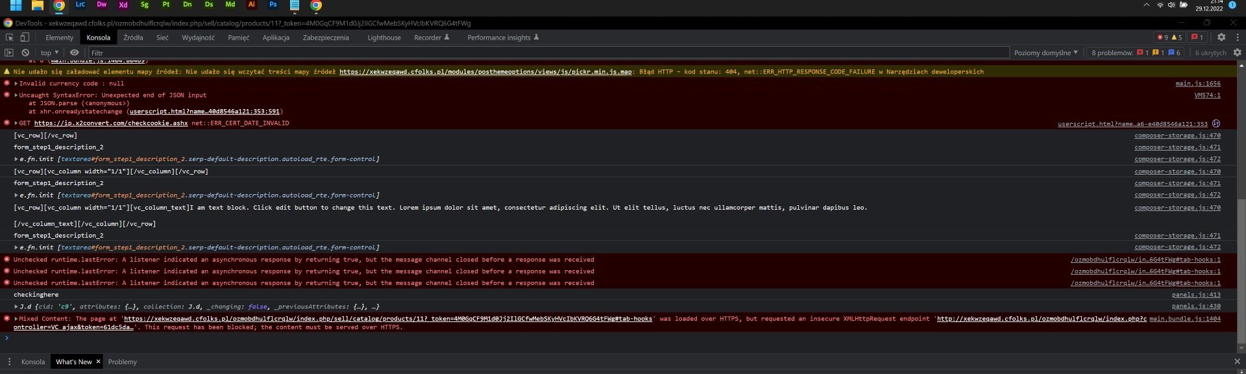Viewport: 1246px width, 374px height.
Task: Open the main.js:1656 source link
Action: (x=1197, y=83)
